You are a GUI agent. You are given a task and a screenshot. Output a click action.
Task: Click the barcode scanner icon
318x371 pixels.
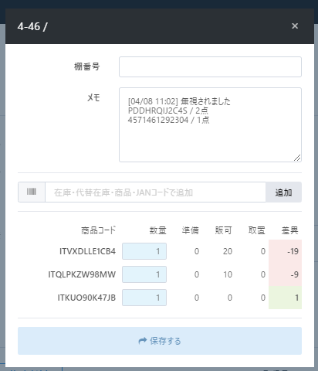coord(32,192)
